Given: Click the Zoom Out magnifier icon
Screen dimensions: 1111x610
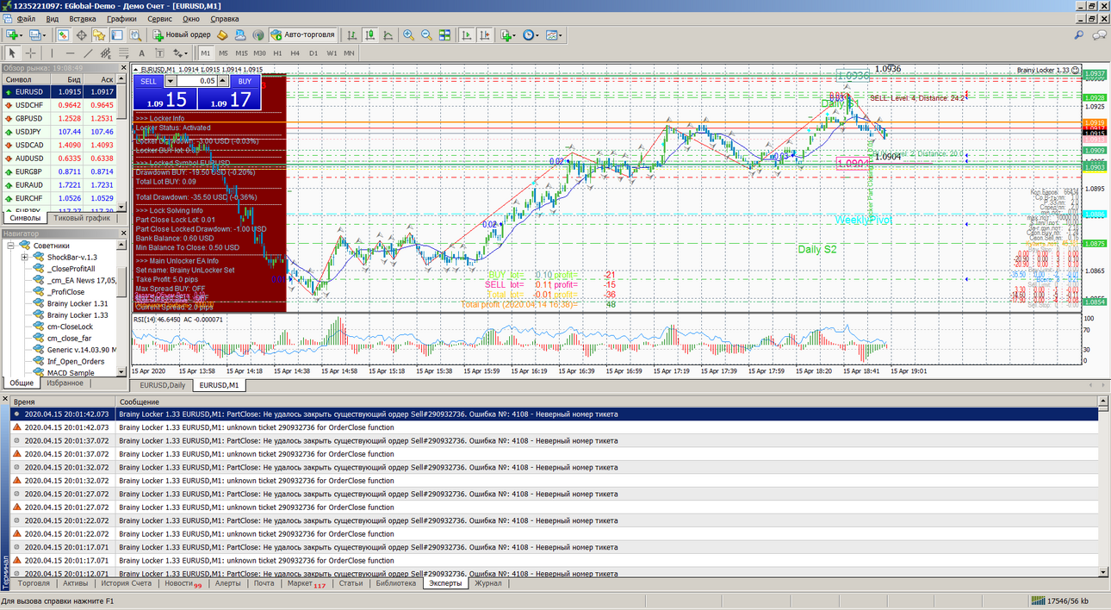Looking at the screenshot, I should [x=426, y=35].
